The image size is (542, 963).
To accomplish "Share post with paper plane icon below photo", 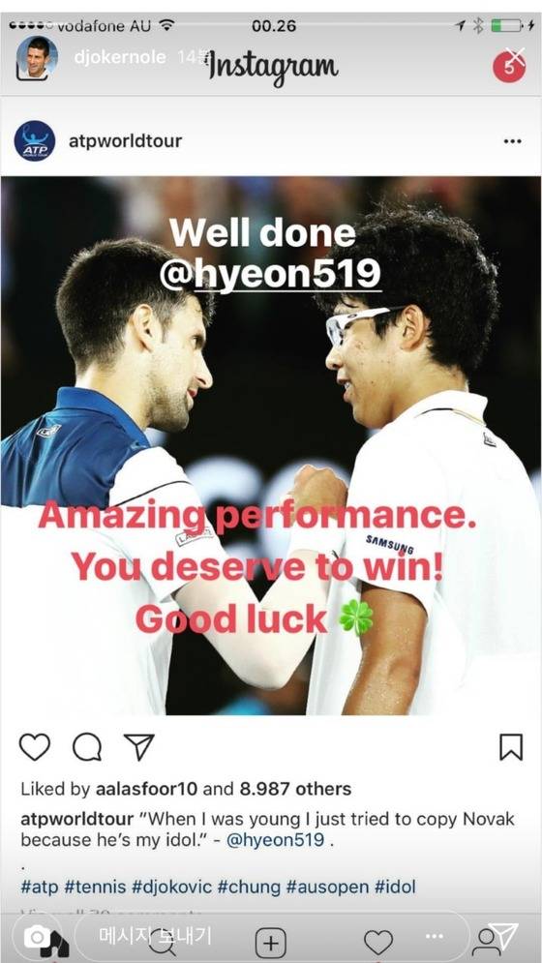I will pyautogui.click(x=138, y=747).
